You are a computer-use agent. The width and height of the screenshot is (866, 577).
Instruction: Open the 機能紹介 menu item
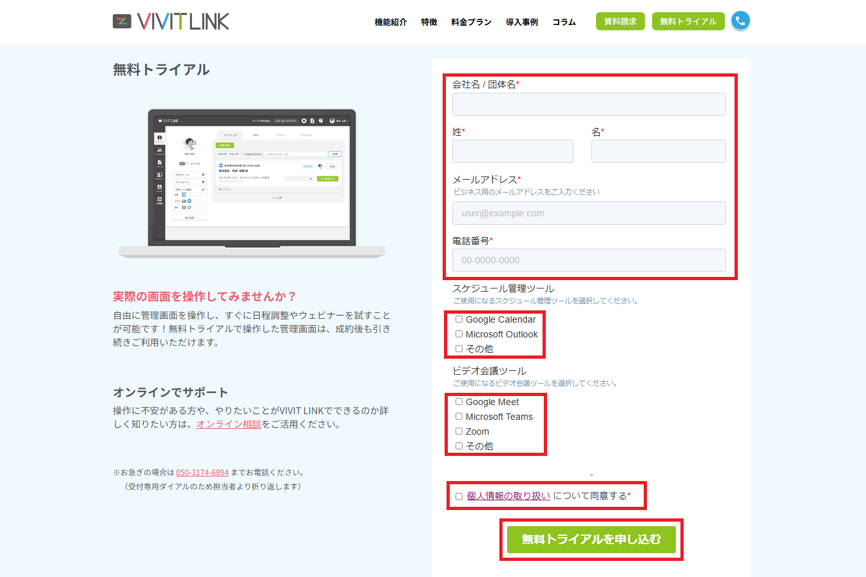point(388,21)
